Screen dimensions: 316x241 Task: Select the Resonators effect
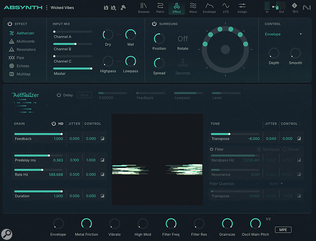click(22, 49)
